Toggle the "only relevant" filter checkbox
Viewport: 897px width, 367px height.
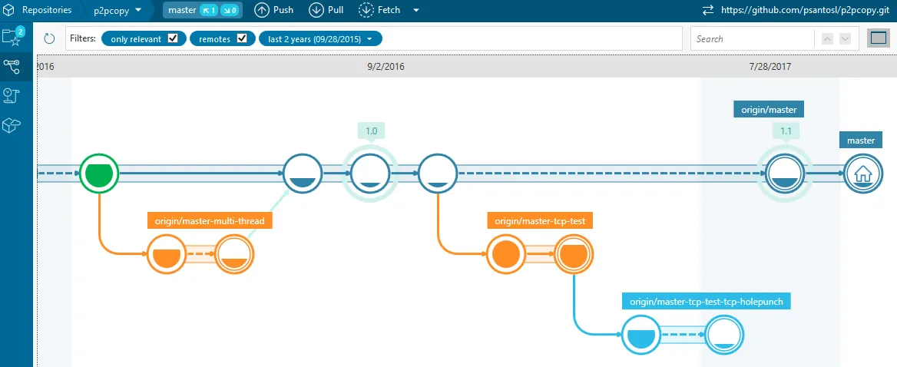pyautogui.click(x=173, y=39)
